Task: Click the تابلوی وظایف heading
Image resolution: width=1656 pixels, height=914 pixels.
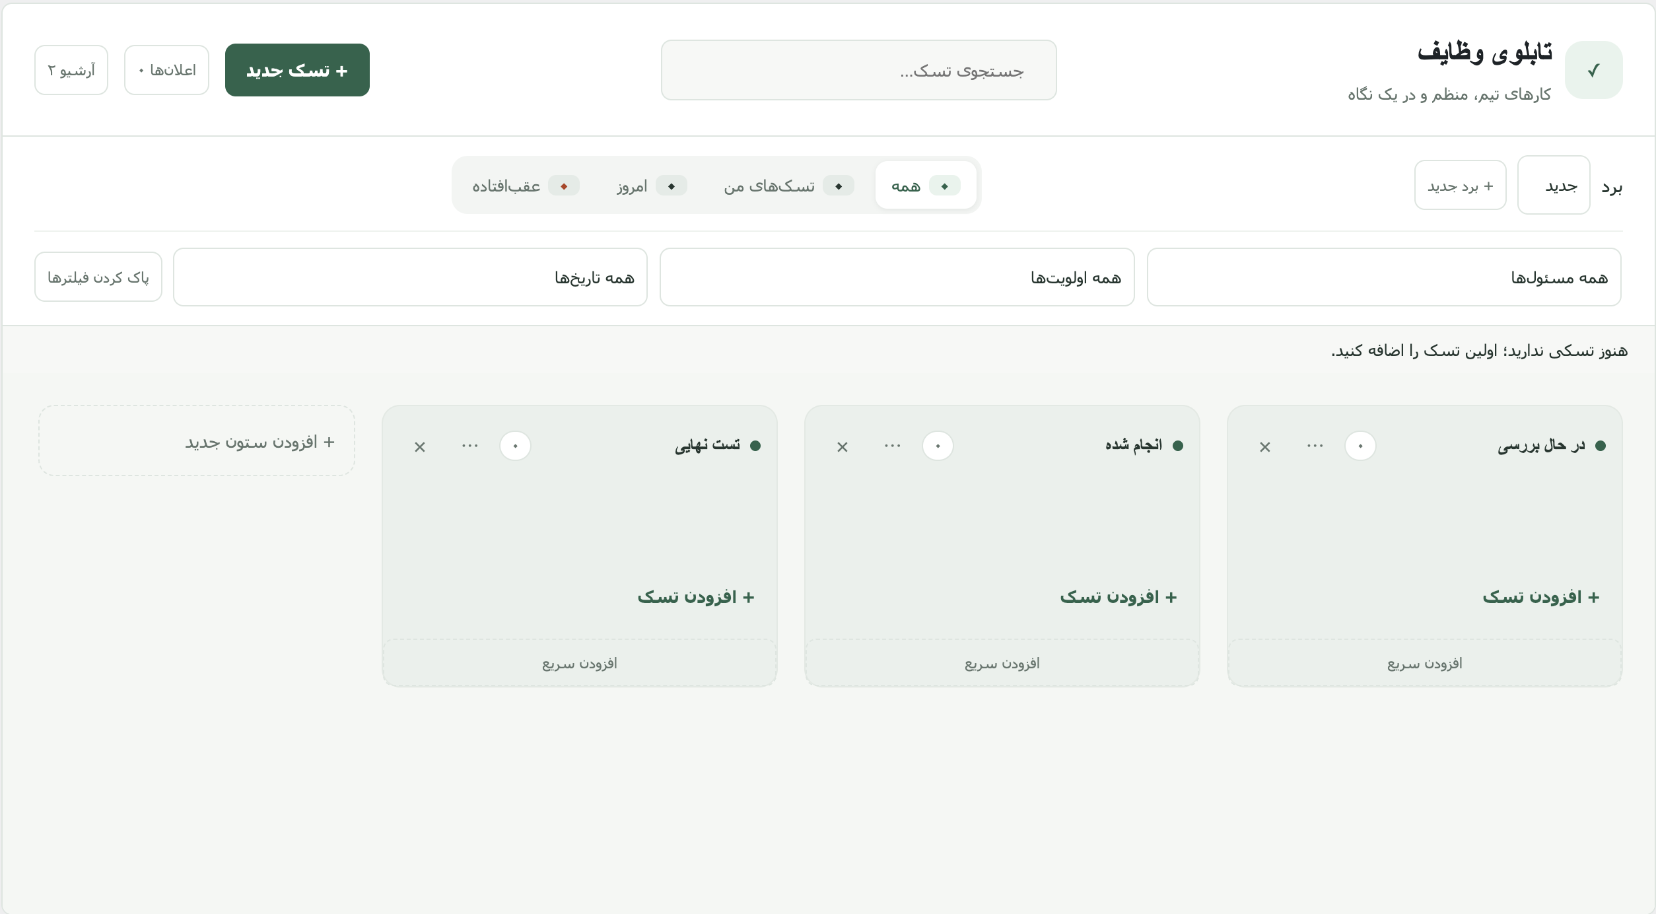Action: (1484, 52)
